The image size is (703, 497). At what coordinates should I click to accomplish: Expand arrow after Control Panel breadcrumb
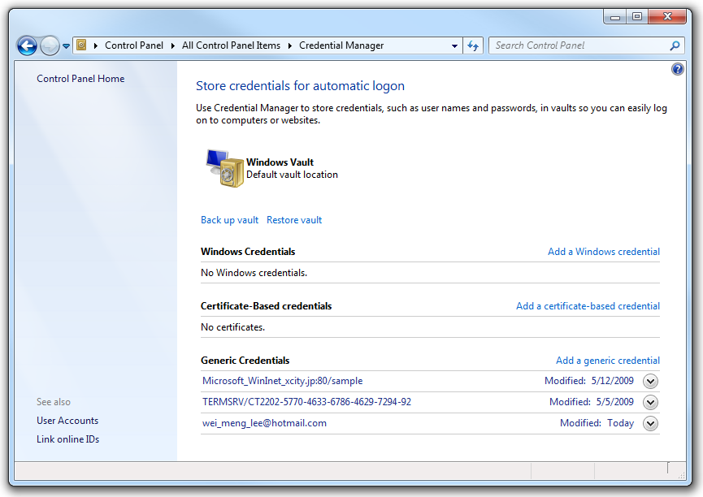[172, 45]
